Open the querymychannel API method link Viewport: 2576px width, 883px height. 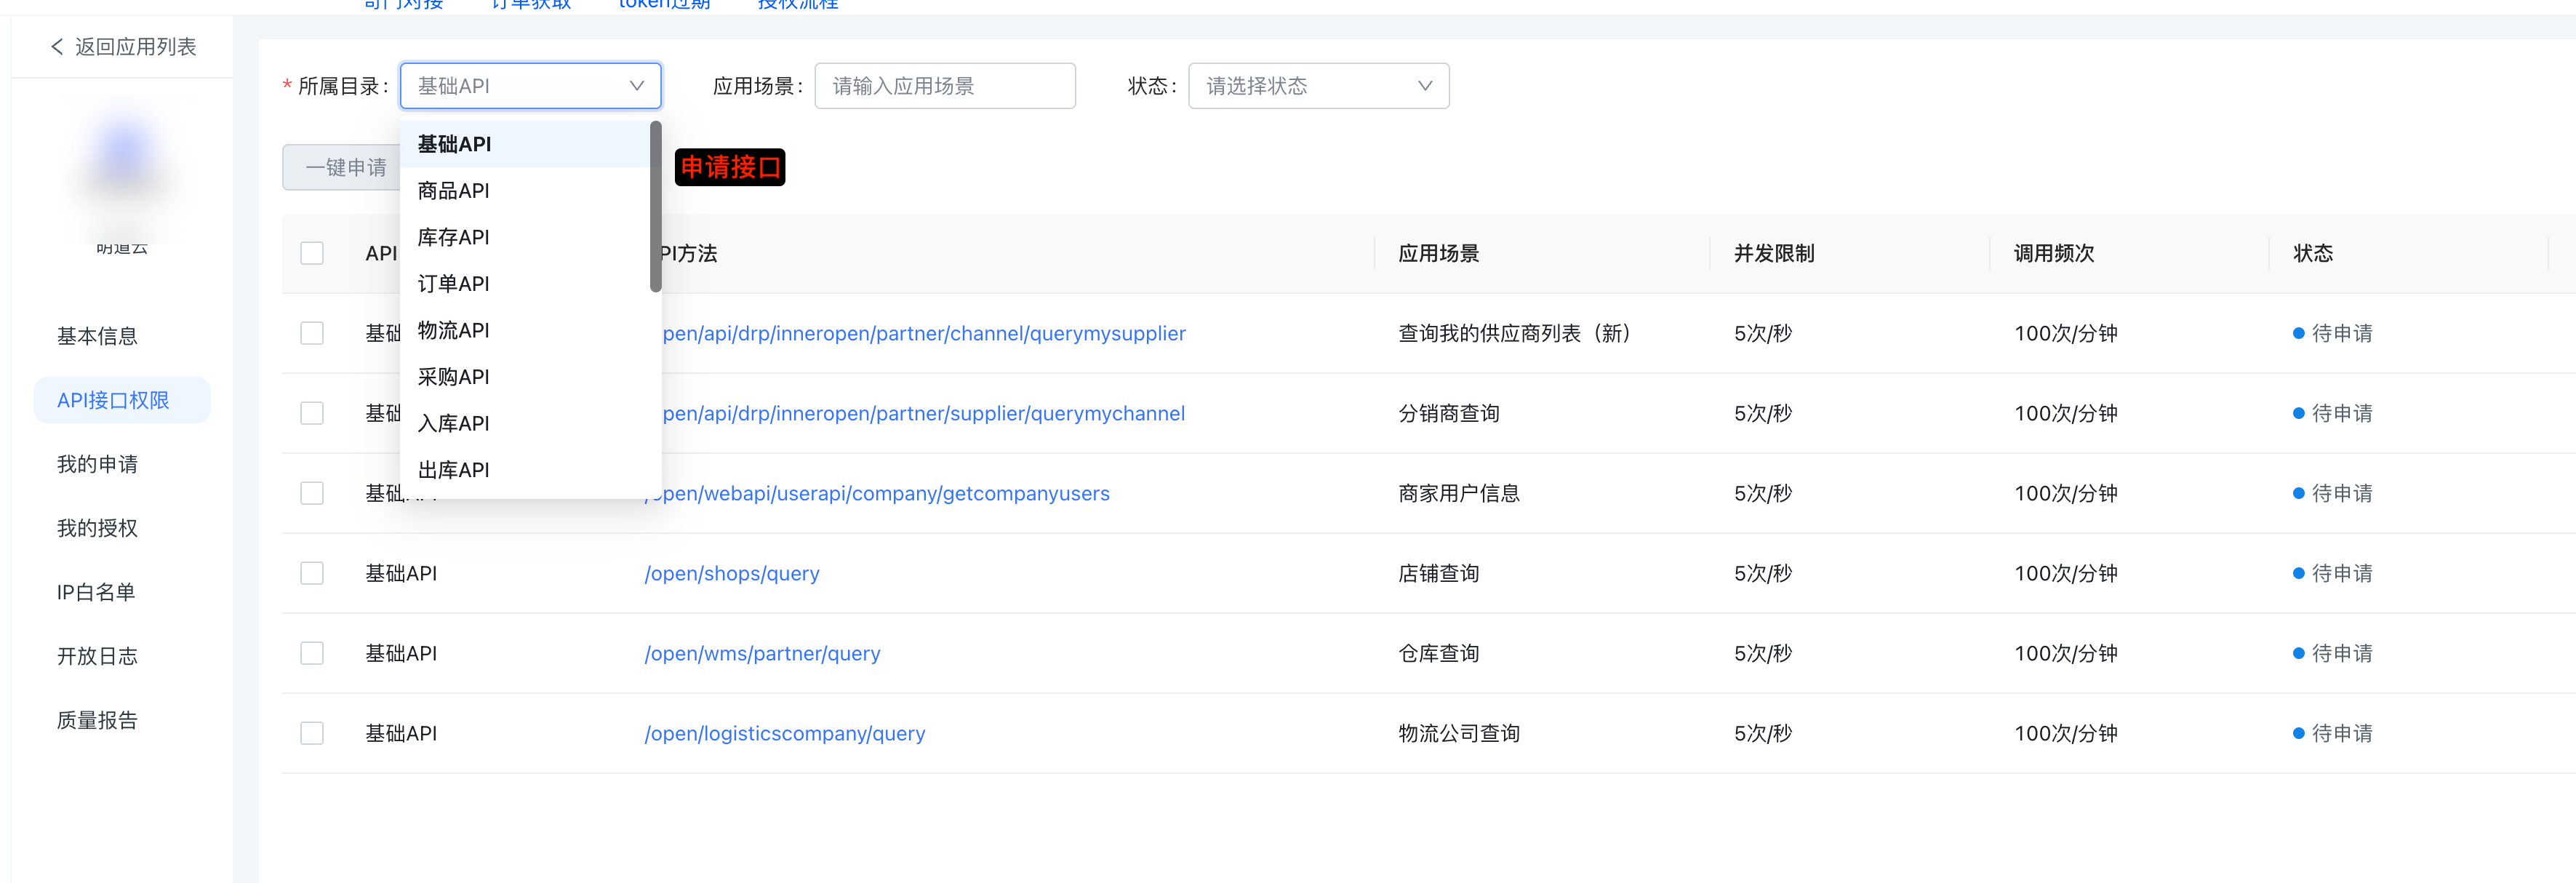pyautogui.click(x=924, y=413)
